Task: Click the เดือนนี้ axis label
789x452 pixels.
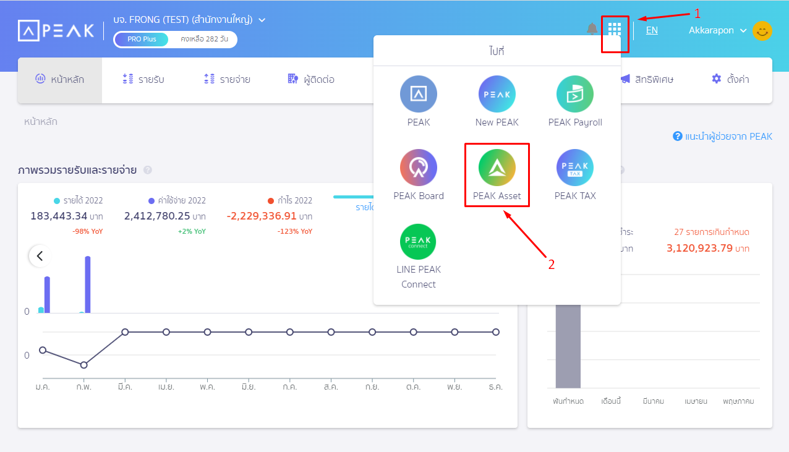Action: [611, 401]
